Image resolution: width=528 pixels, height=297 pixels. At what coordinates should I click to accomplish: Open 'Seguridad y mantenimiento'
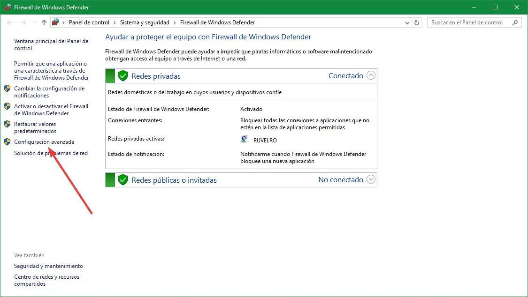point(48,266)
